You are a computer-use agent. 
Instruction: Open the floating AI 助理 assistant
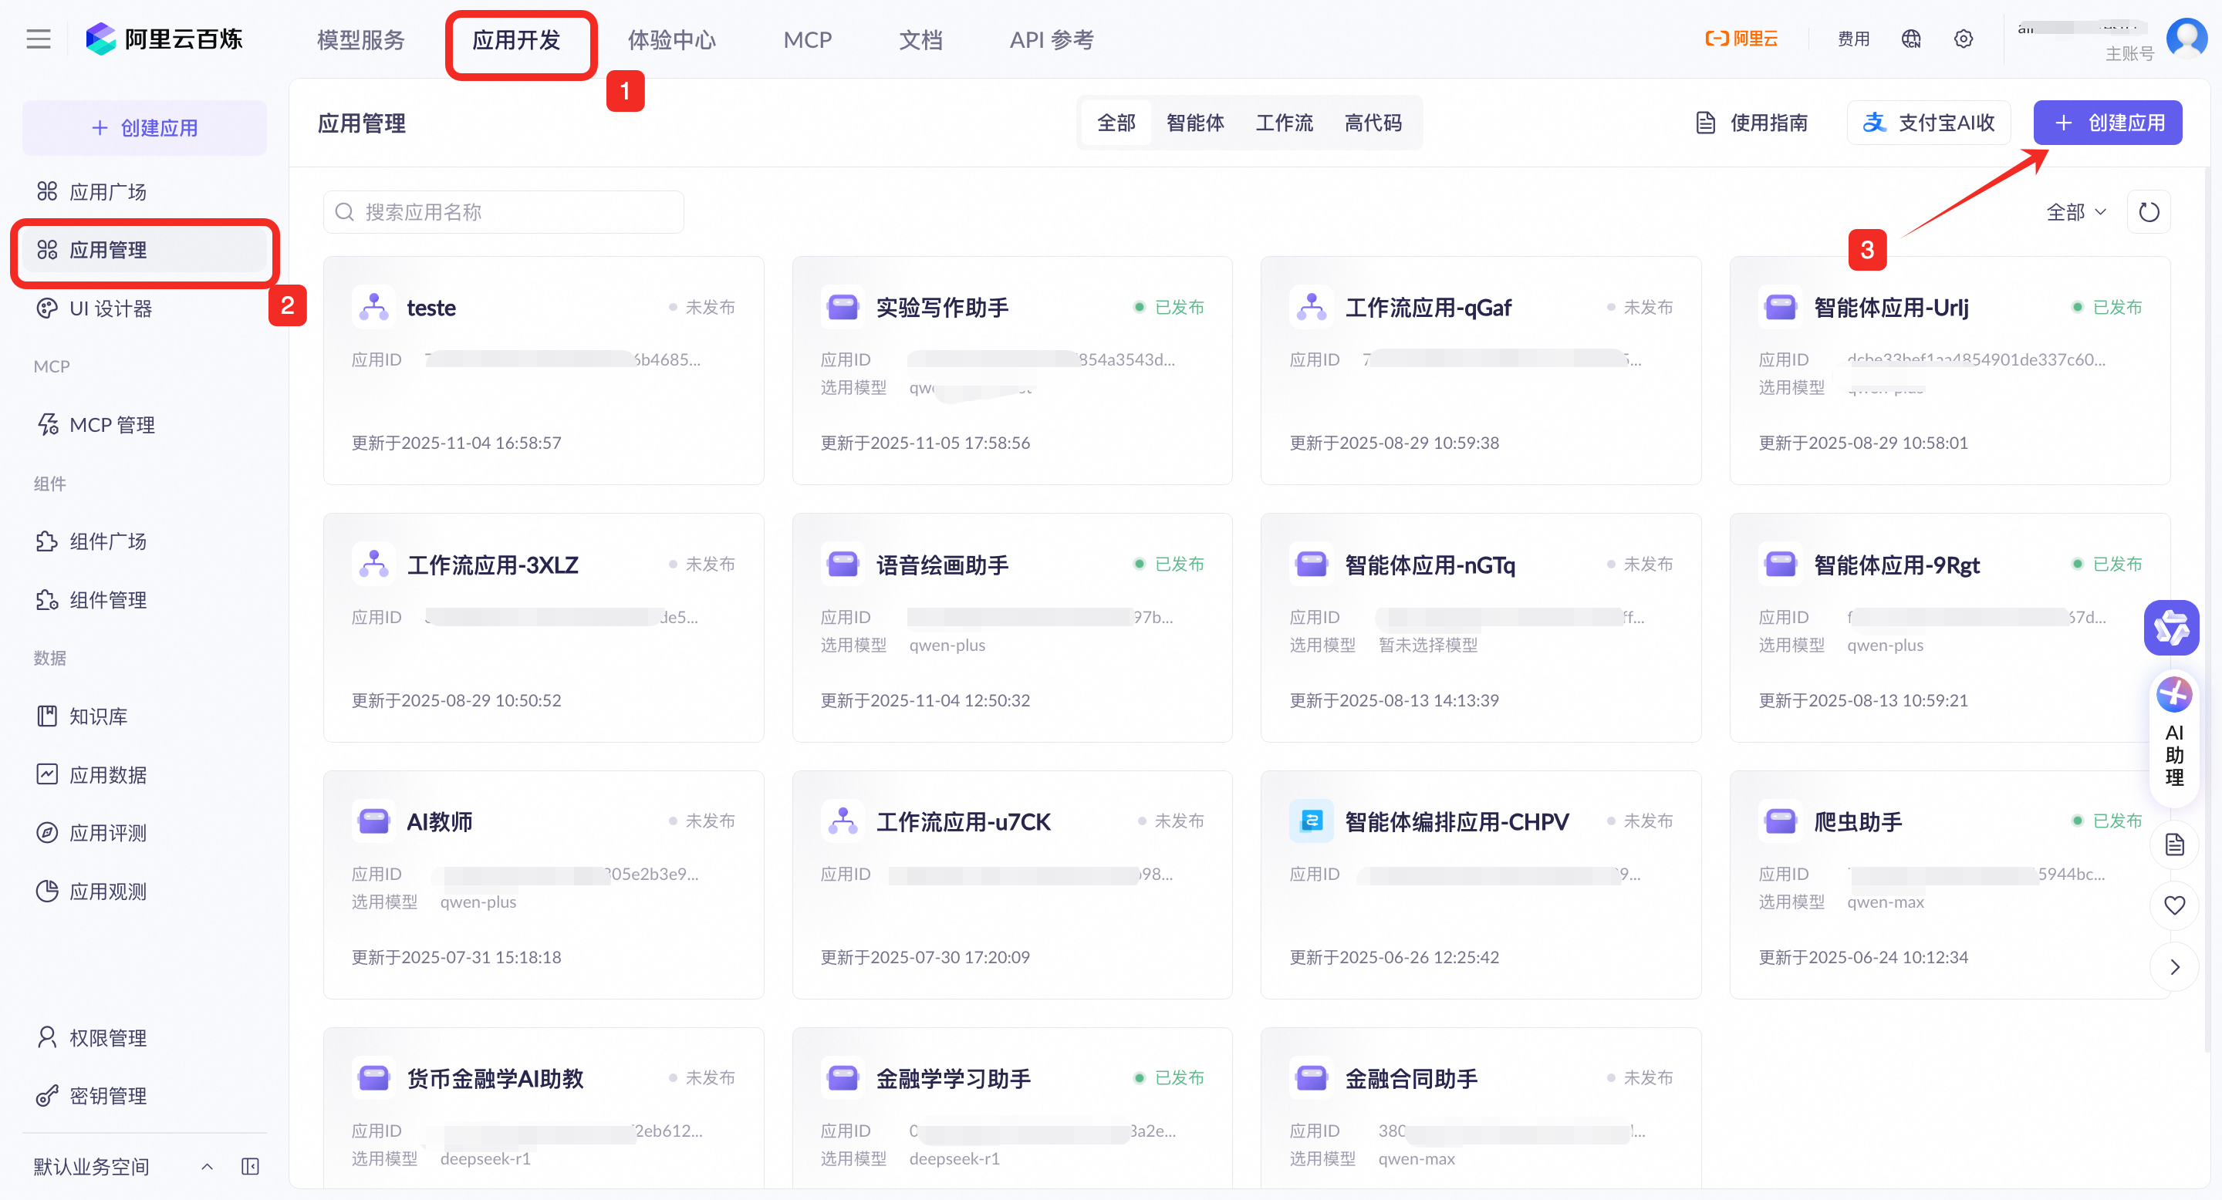[x=2173, y=740]
